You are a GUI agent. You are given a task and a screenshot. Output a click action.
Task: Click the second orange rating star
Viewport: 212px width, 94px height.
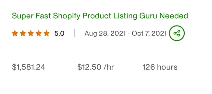tap(23, 33)
